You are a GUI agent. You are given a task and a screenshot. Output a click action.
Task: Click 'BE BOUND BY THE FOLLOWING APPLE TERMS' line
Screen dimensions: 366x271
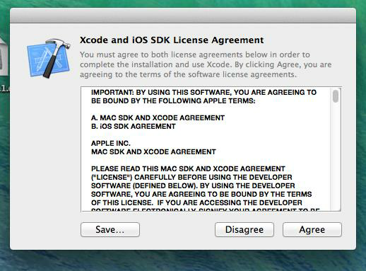tap(173, 100)
